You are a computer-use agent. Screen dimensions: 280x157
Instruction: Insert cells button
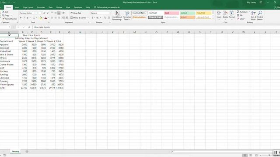point(219,15)
